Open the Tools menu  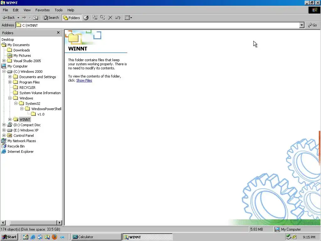coord(59,10)
